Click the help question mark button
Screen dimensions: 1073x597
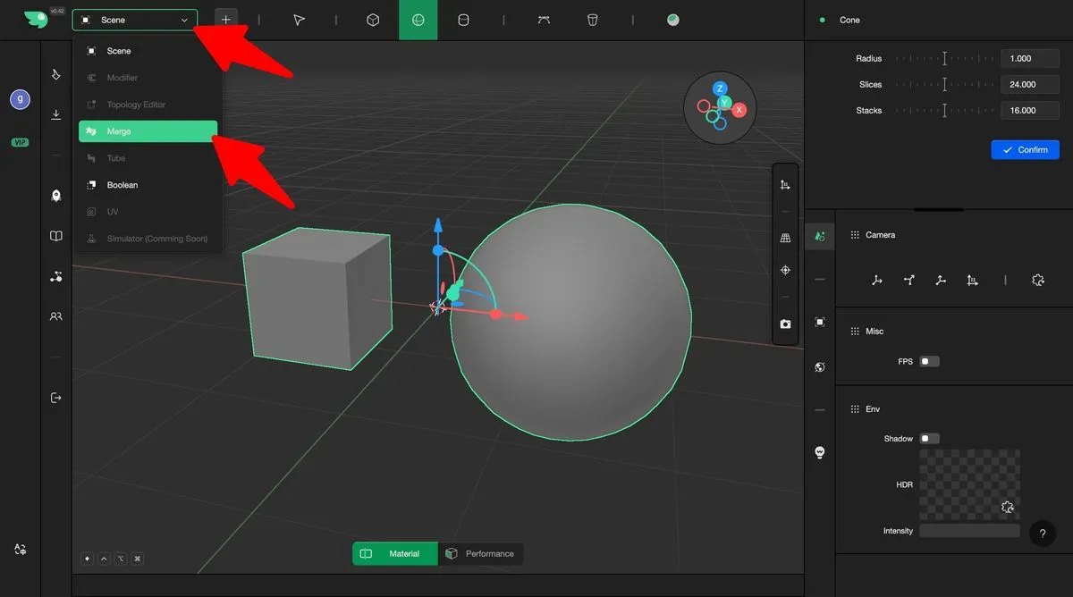[1043, 534]
